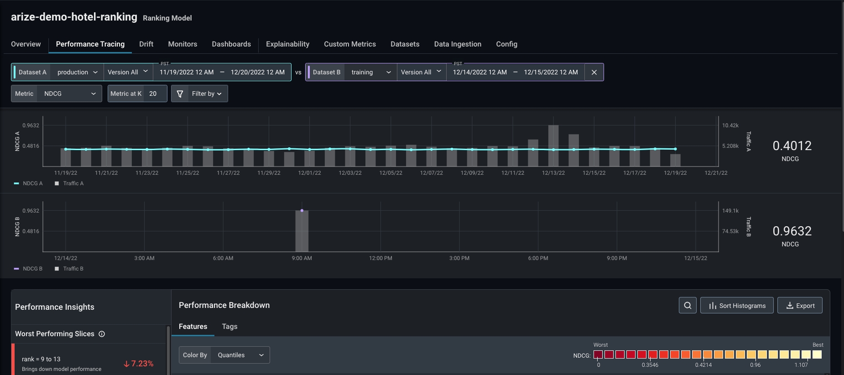Image resolution: width=844 pixels, height=375 pixels.
Task: Click the Sort Histograms button
Action: pyautogui.click(x=737, y=306)
